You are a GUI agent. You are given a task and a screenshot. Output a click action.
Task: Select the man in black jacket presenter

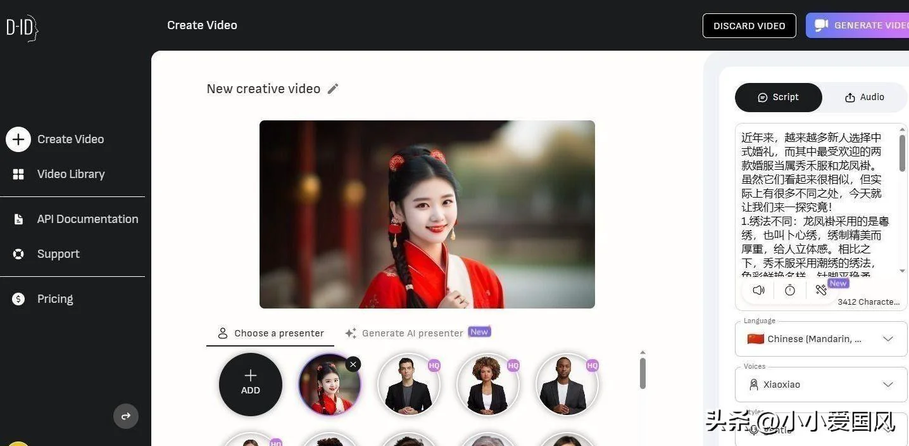tap(408, 385)
